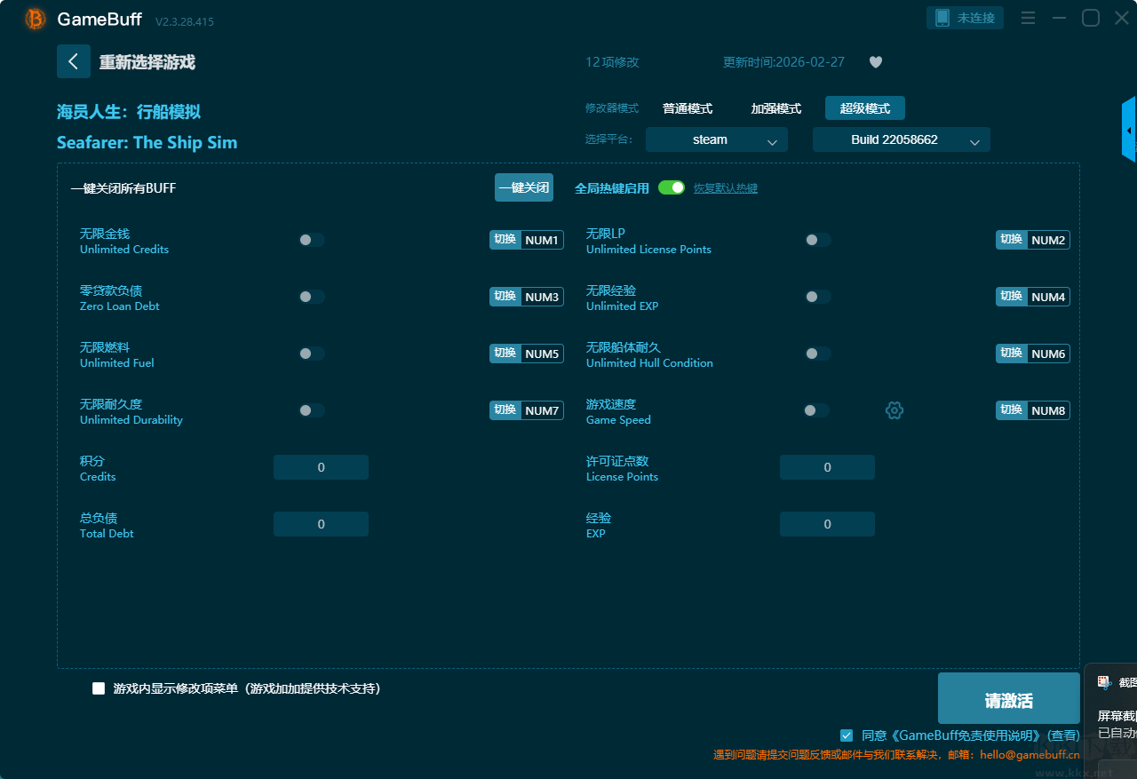1137x779 pixels.
Task: Uncheck the GameBuff disclaimer agreement checkbox
Action: [847, 735]
